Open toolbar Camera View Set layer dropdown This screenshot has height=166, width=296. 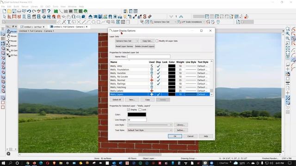point(163,22)
